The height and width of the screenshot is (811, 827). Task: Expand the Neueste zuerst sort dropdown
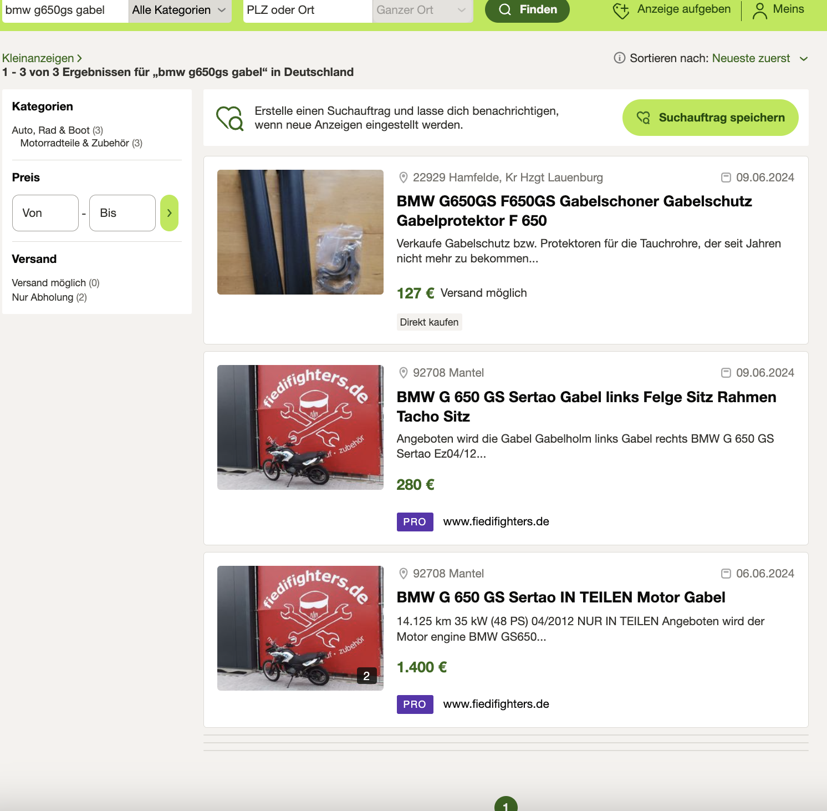[x=759, y=58]
